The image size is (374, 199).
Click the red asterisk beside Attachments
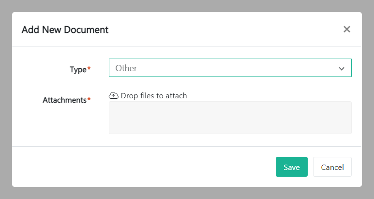(89, 100)
